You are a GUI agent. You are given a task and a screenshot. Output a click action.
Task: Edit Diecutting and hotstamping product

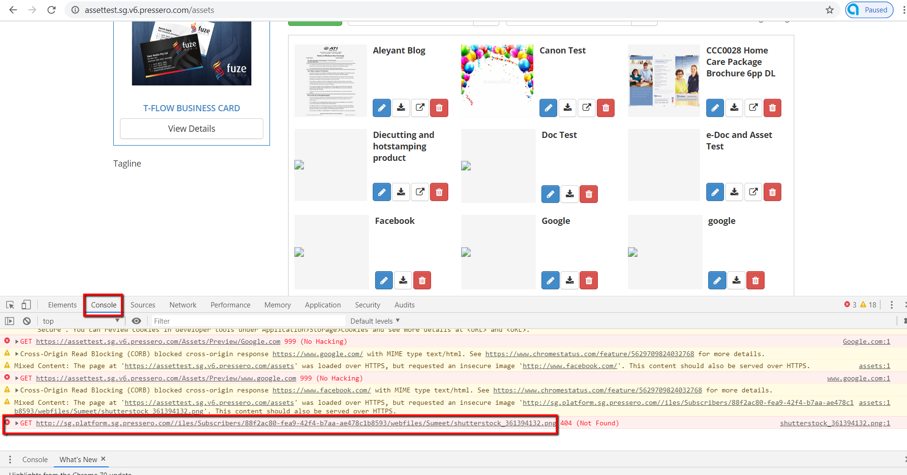tap(382, 192)
